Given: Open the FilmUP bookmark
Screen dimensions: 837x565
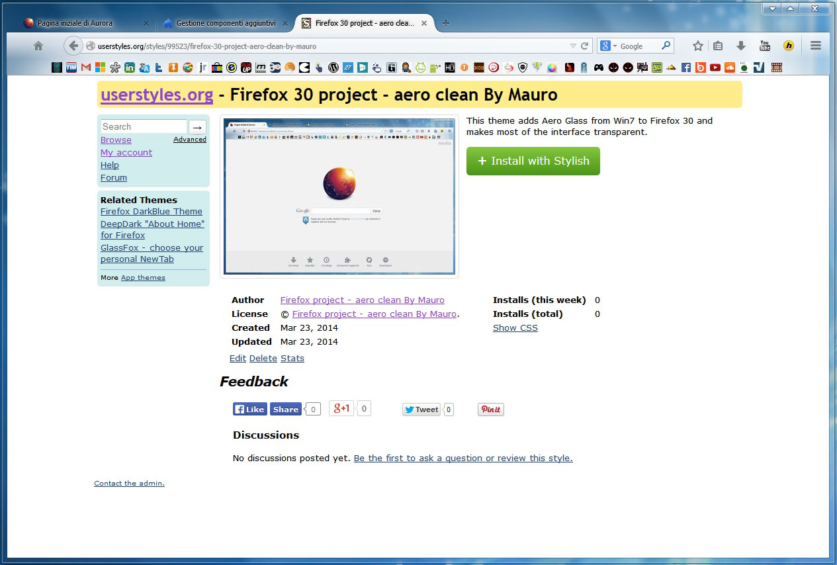Looking at the screenshot, I should pos(246,67).
